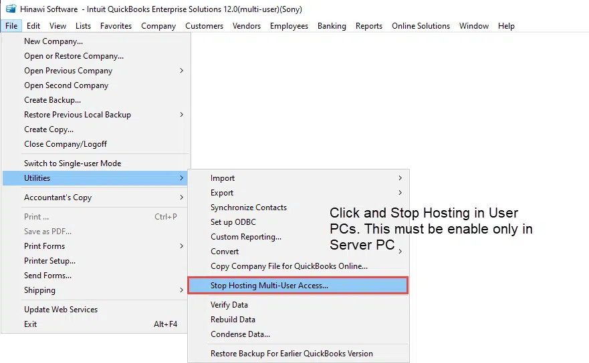Select Restore Backup For Earlier QuickBooks Version
The image size is (589, 363).
point(298,353)
